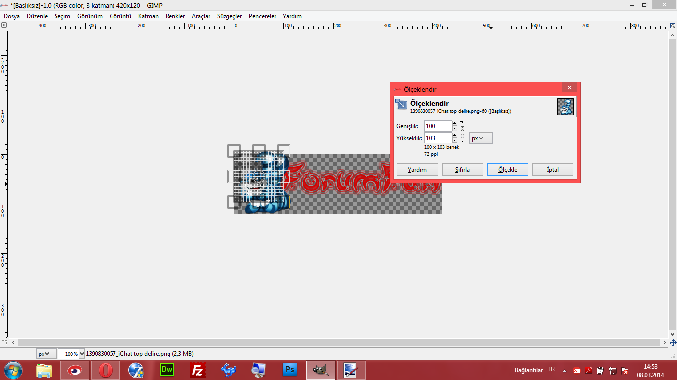
Task: Click the 100 % zoom value field
Action: click(68, 354)
